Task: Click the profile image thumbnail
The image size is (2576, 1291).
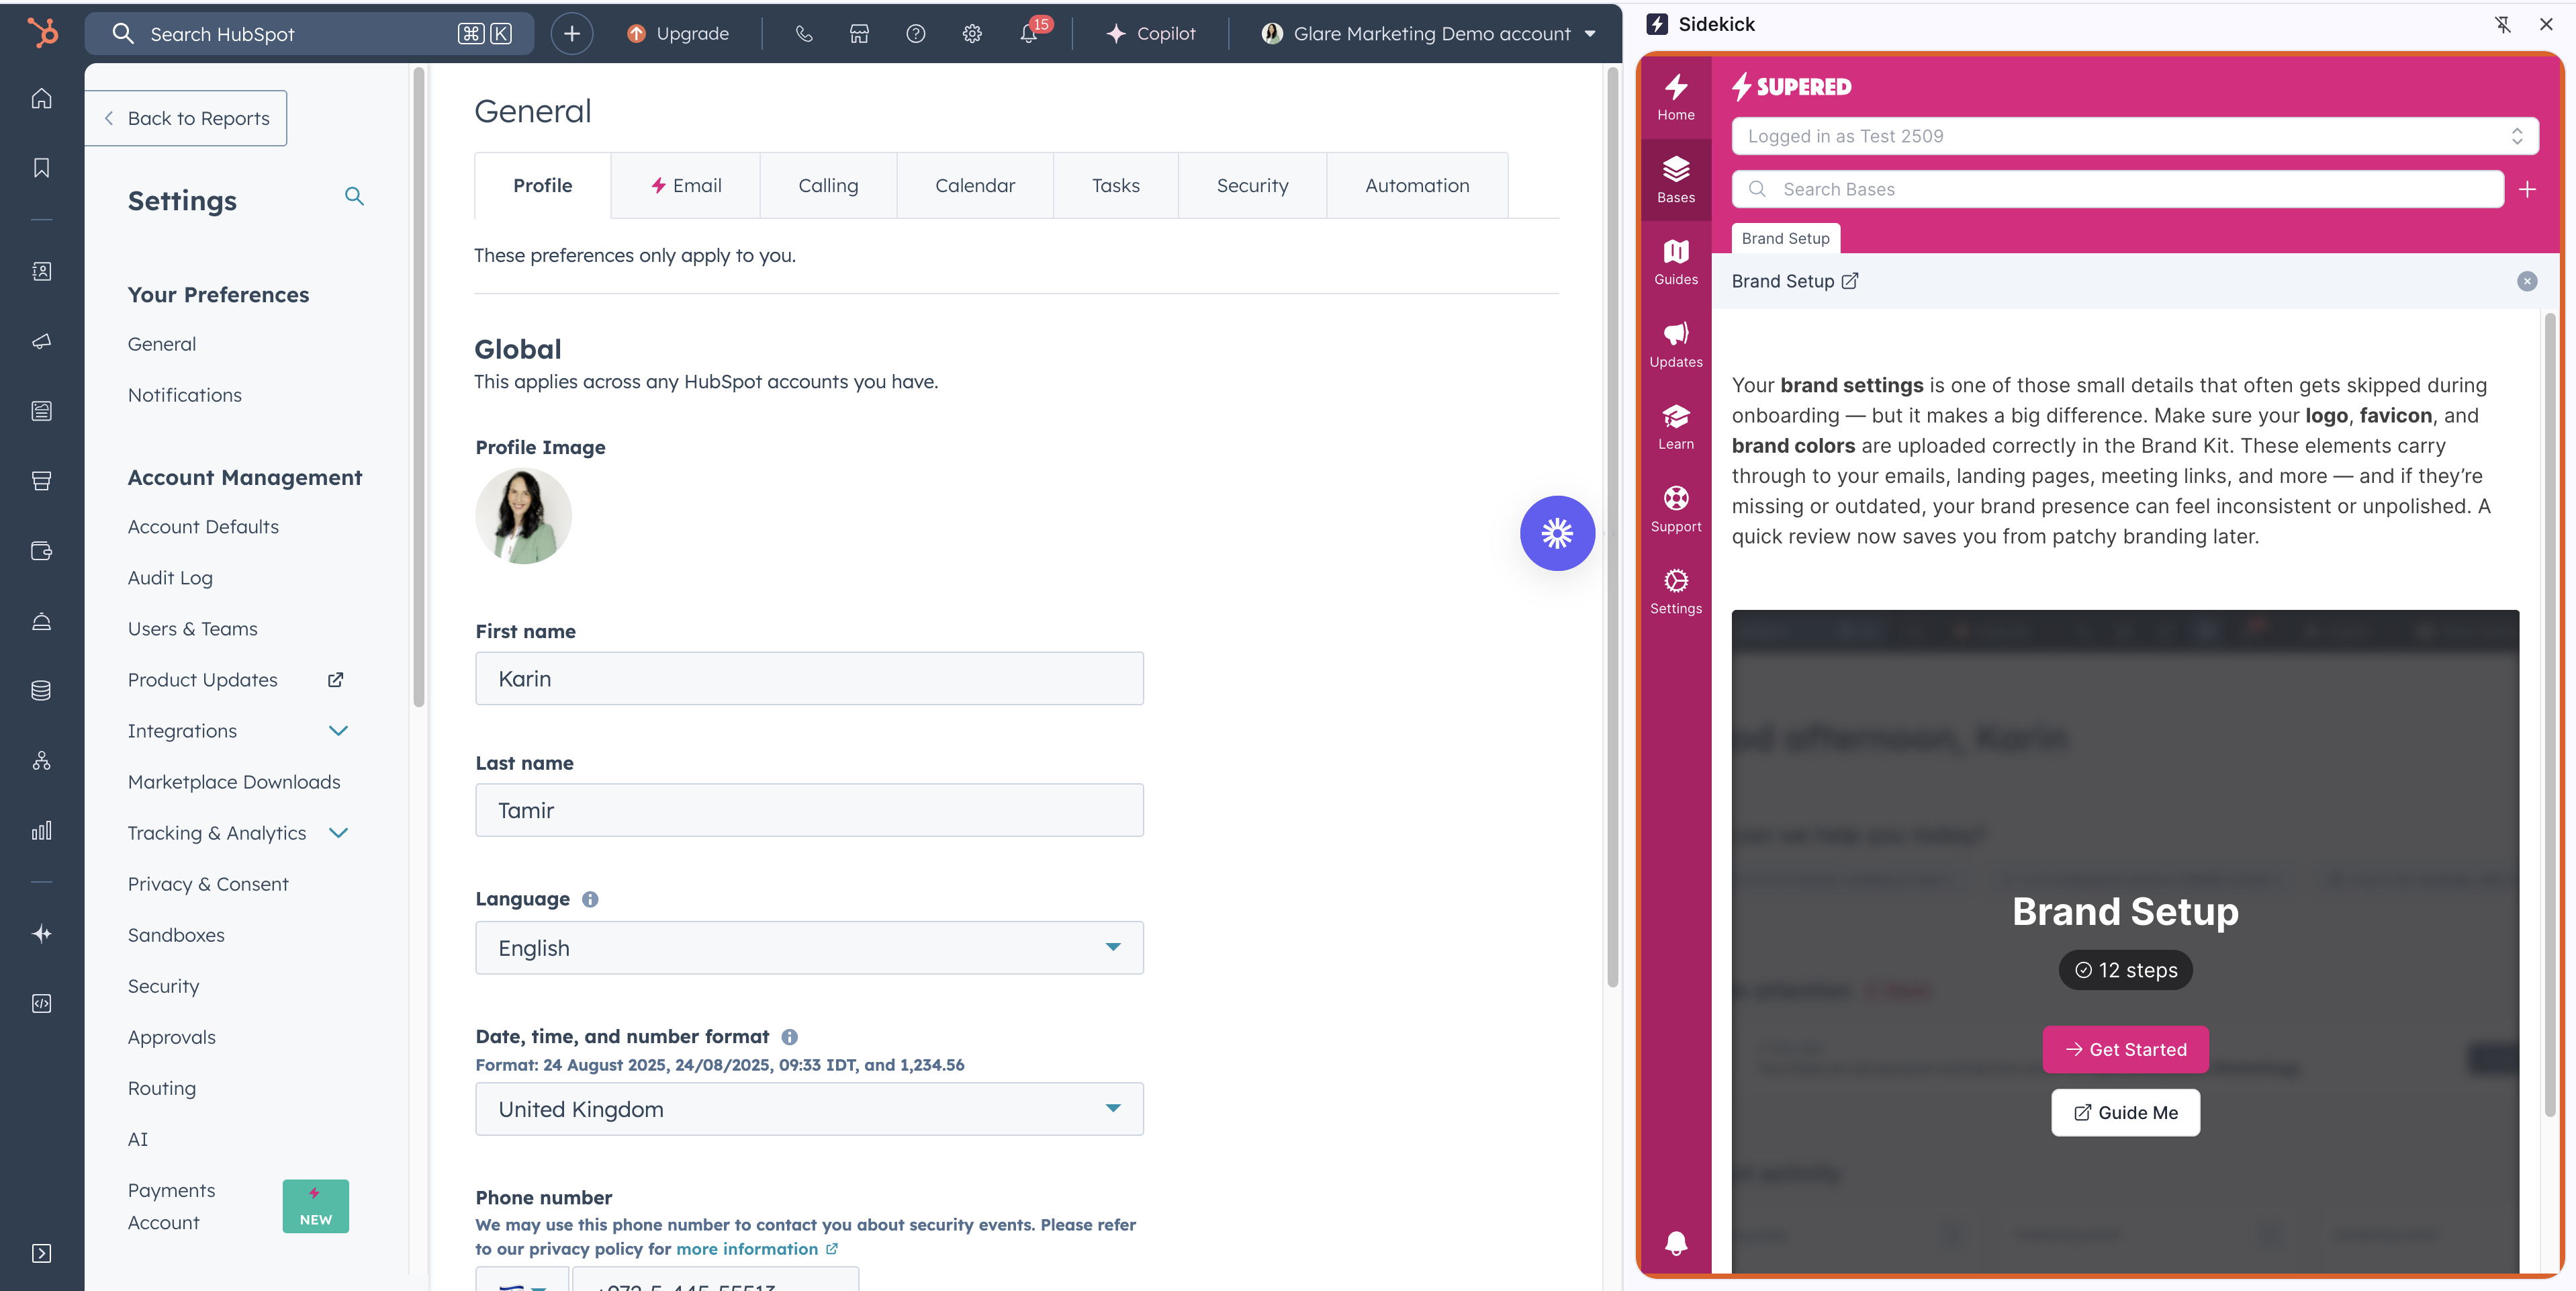Action: click(x=523, y=516)
